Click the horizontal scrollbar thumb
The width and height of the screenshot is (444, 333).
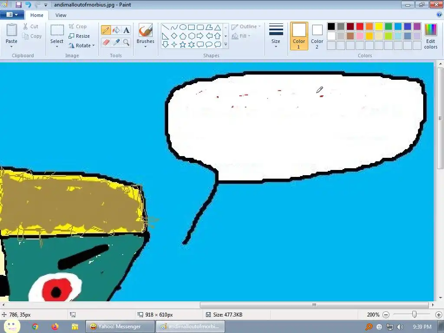point(314,305)
